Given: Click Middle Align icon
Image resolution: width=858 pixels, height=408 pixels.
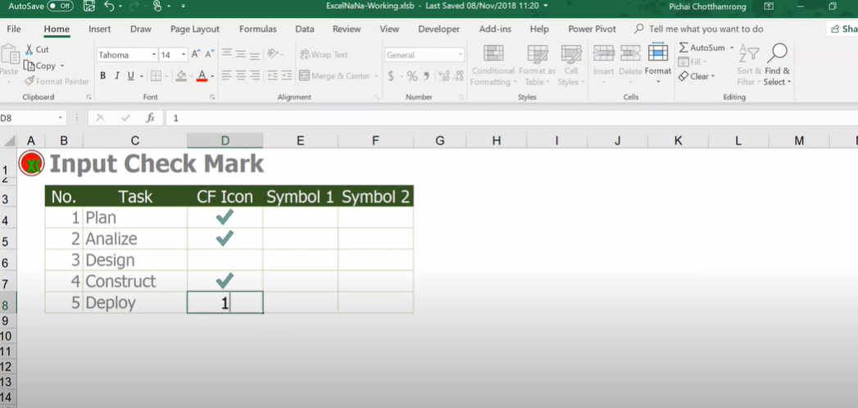Looking at the screenshot, I should 241,54.
